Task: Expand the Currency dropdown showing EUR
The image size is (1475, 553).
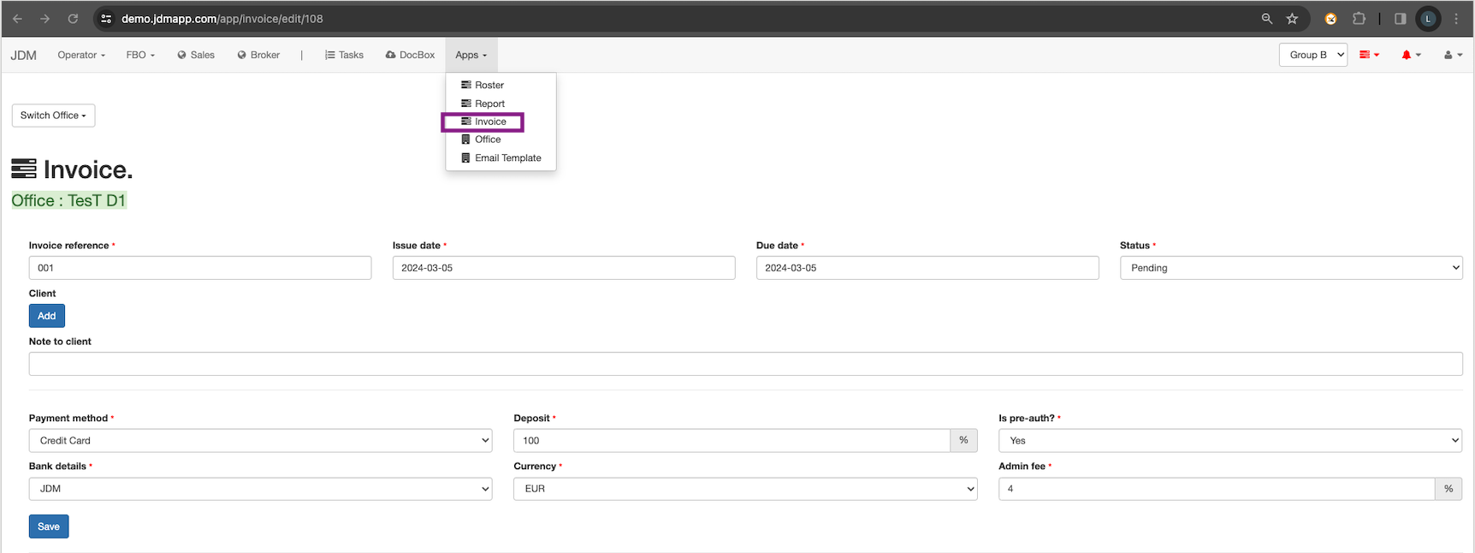Action: click(x=744, y=489)
